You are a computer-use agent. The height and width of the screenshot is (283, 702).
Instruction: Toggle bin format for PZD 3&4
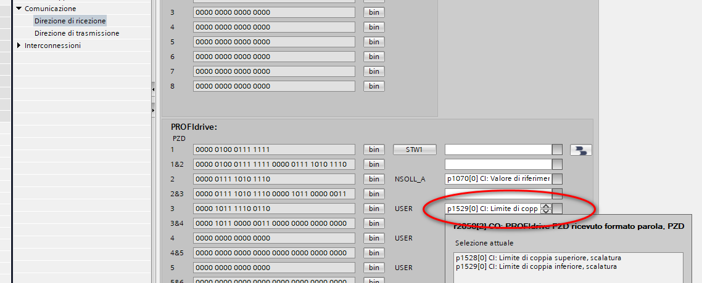pyautogui.click(x=374, y=223)
